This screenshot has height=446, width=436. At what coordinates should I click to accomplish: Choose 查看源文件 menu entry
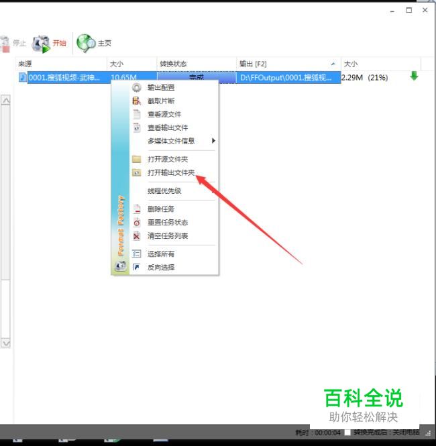(x=164, y=114)
